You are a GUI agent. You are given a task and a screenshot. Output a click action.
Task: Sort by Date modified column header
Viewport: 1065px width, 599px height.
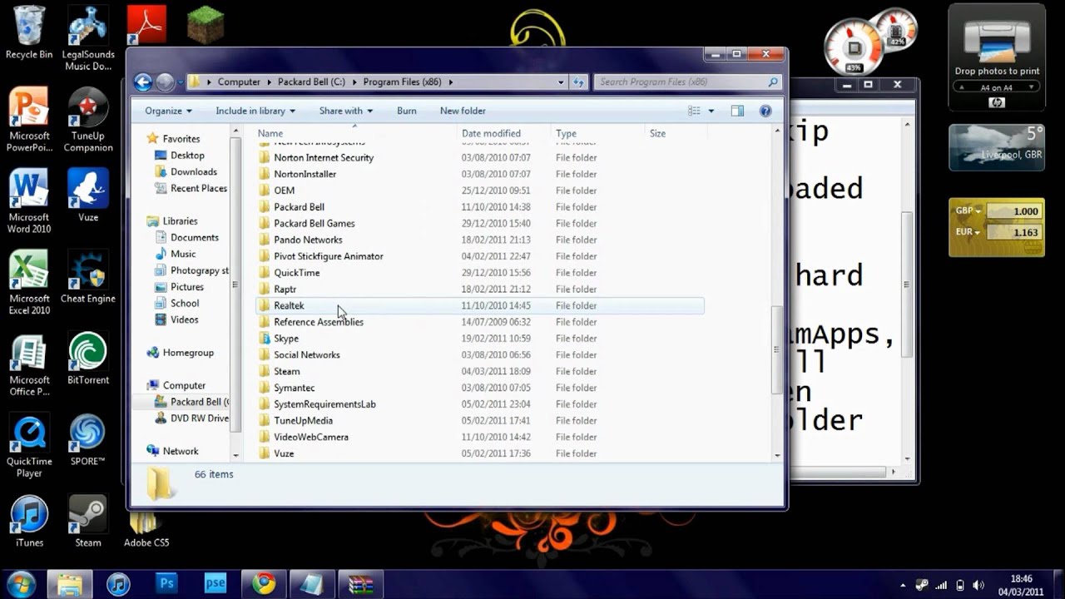point(505,133)
